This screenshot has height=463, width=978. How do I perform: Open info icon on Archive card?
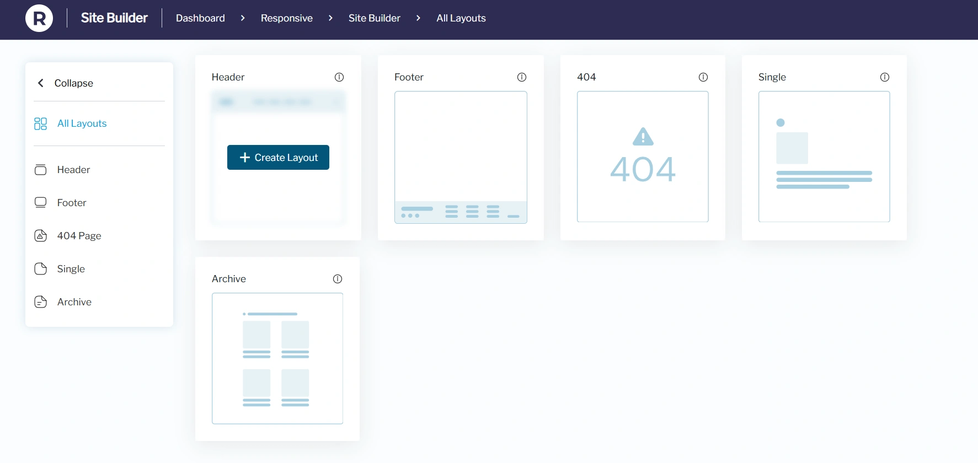[338, 279]
